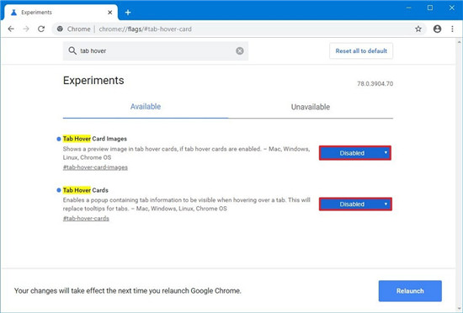Open Chrome's three-dot menu
This screenshot has width=463, height=313.
(452, 29)
